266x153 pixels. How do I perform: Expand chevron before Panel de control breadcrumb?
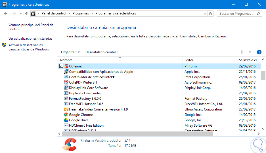click(x=39, y=14)
